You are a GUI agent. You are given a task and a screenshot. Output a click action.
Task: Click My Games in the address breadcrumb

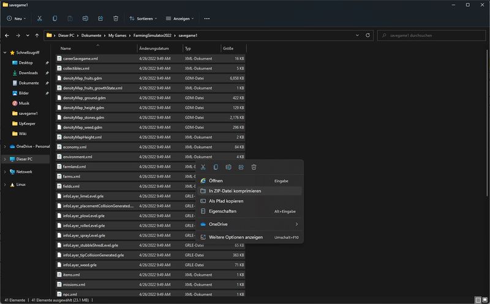click(117, 35)
